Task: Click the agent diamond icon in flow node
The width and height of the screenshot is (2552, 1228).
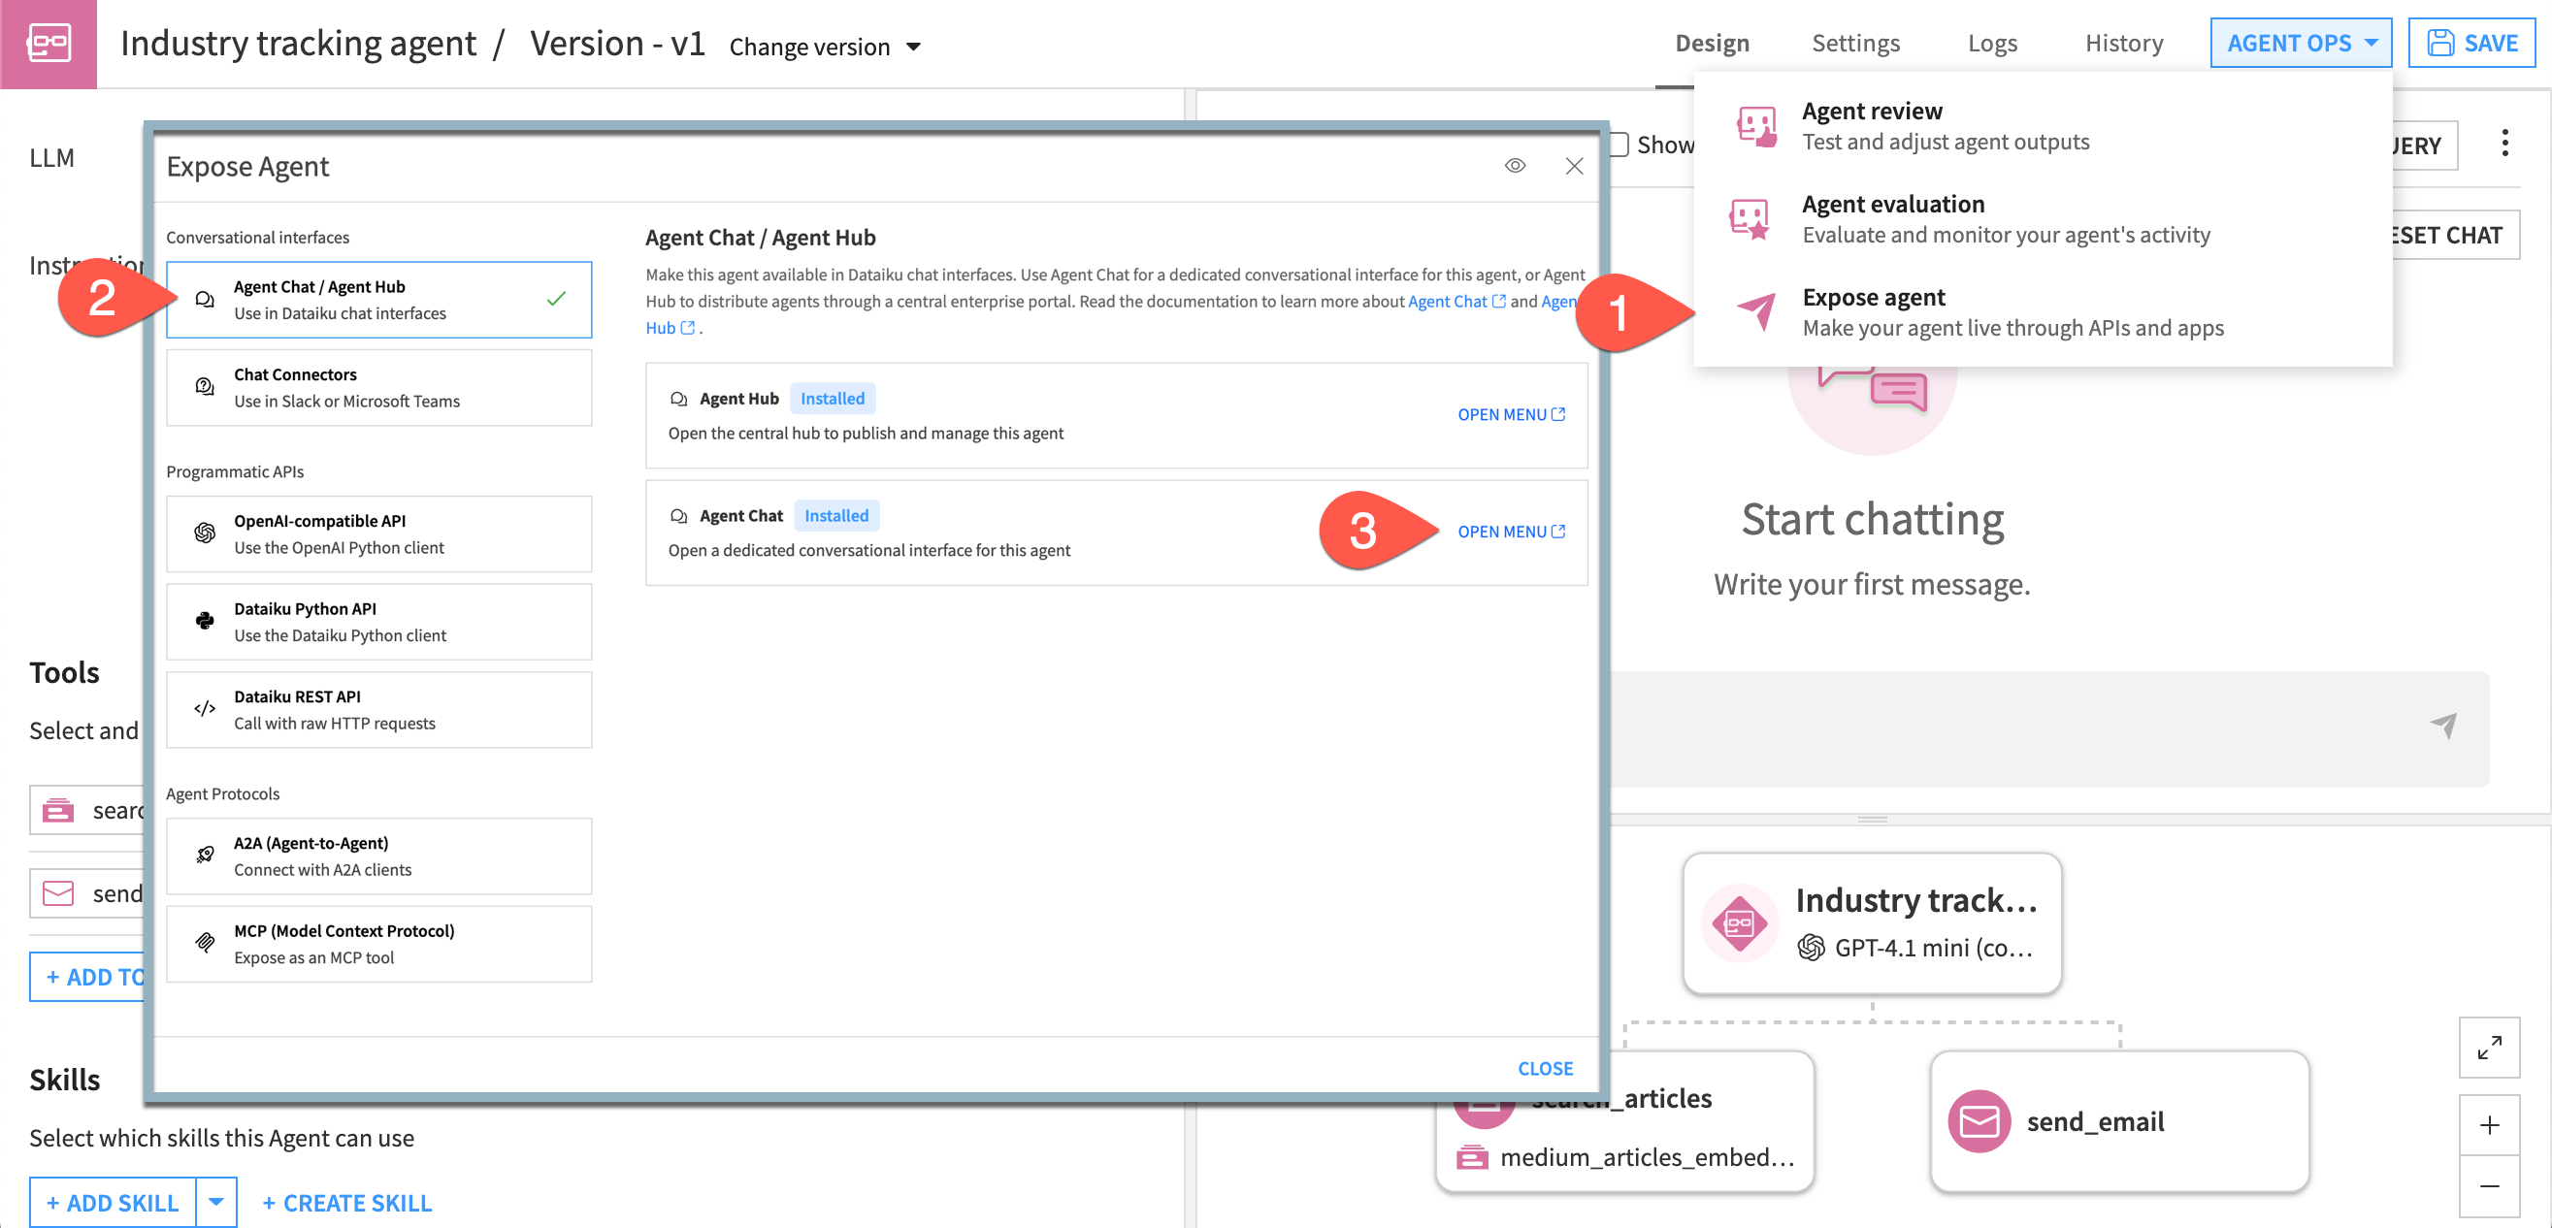Action: tap(1739, 924)
